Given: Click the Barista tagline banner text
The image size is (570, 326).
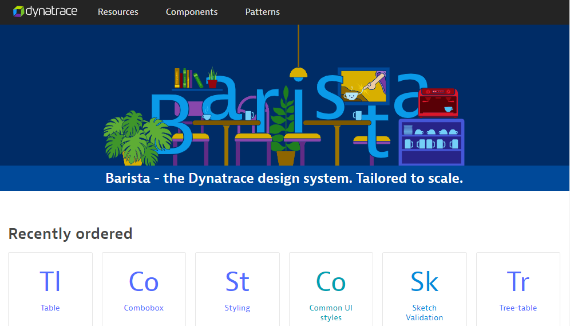Looking at the screenshot, I should [x=284, y=178].
